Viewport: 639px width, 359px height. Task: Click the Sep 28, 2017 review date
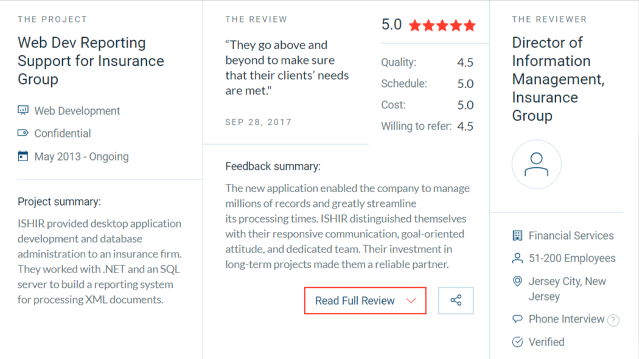(x=258, y=122)
